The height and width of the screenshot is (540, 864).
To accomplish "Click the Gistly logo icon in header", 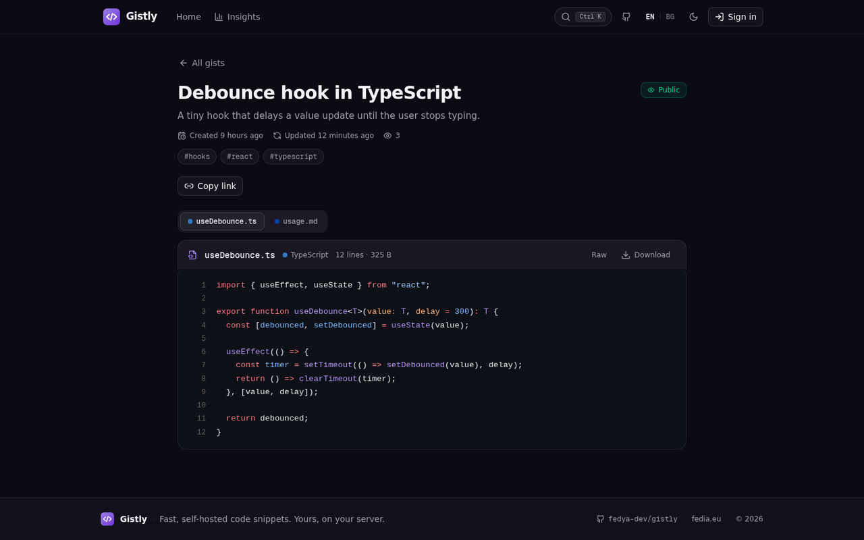I will click(x=111, y=17).
